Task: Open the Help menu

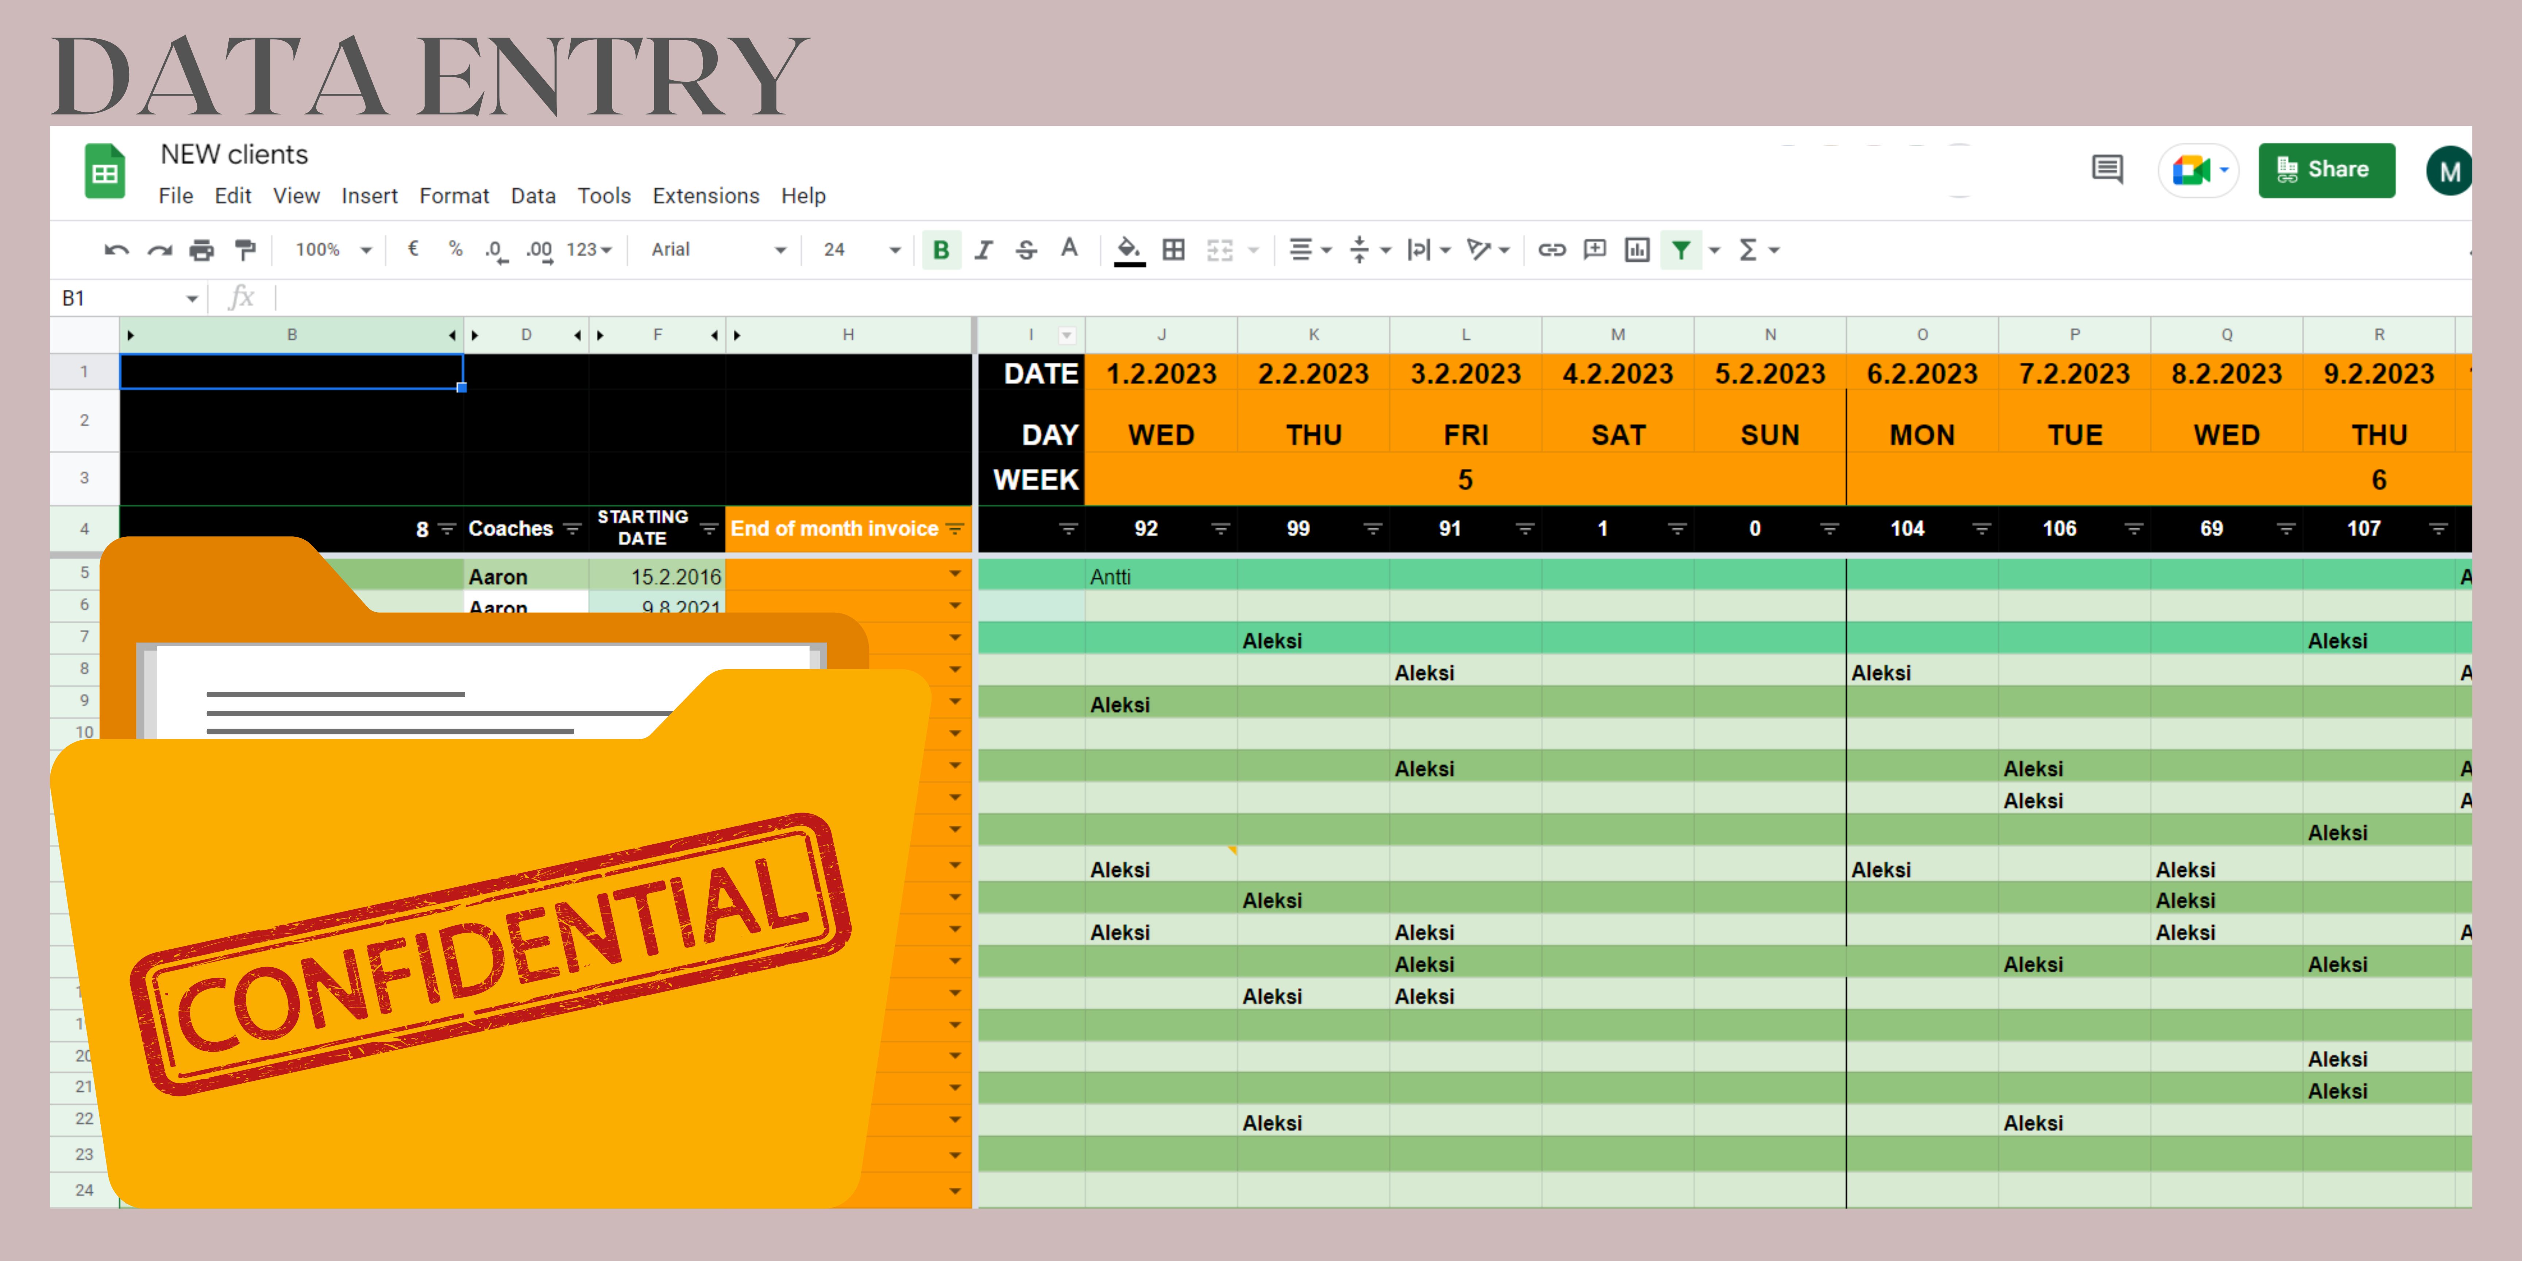Action: coord(804,196)
